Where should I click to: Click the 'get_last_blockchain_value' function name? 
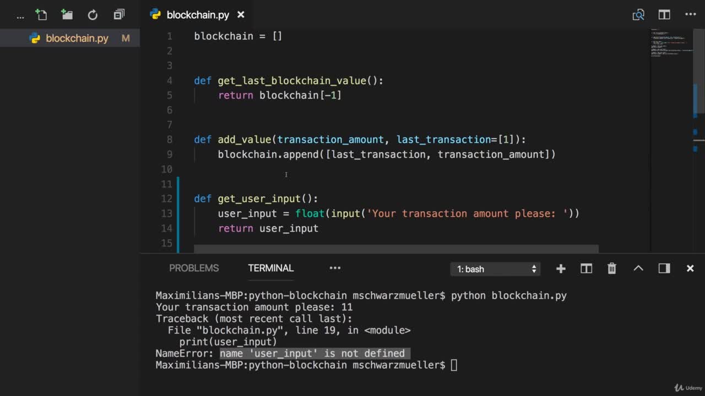(292, 81)
